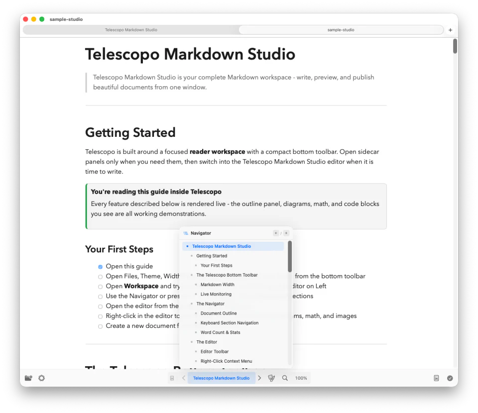Viewport: 478px width, 413px height.
Task: Jump to 'Document Outline' in Navigator
Action: (x=219, y=313)
